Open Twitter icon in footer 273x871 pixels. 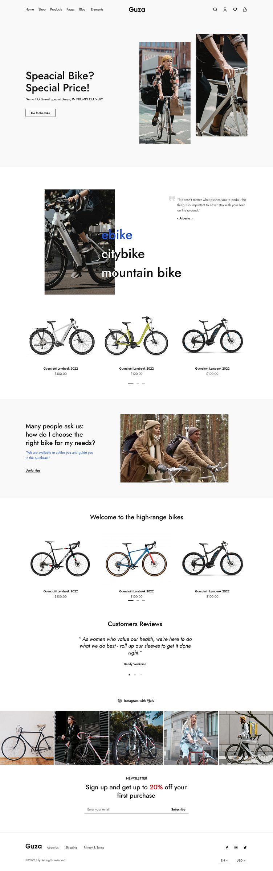[x=245, y=847]
